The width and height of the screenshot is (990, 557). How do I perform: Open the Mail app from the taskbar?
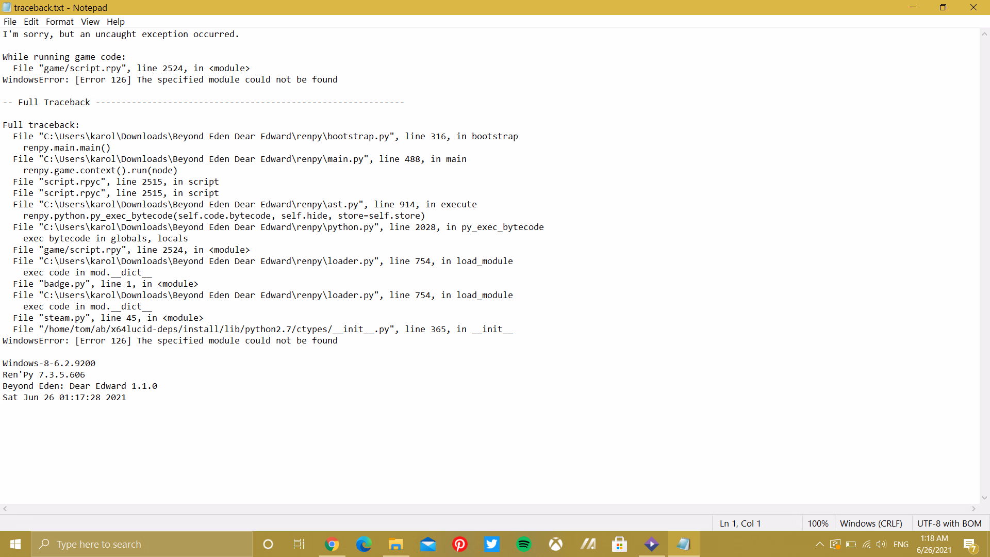click(427, 544)
